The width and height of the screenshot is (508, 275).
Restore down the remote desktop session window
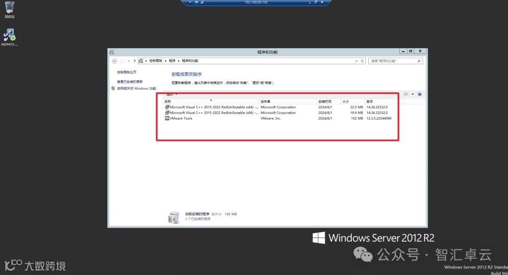coord(316,2)
